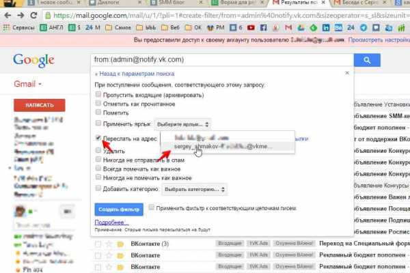Star the ВКонтакте (3) email
This screenshot has width=410, height=273.
point(109,244)
